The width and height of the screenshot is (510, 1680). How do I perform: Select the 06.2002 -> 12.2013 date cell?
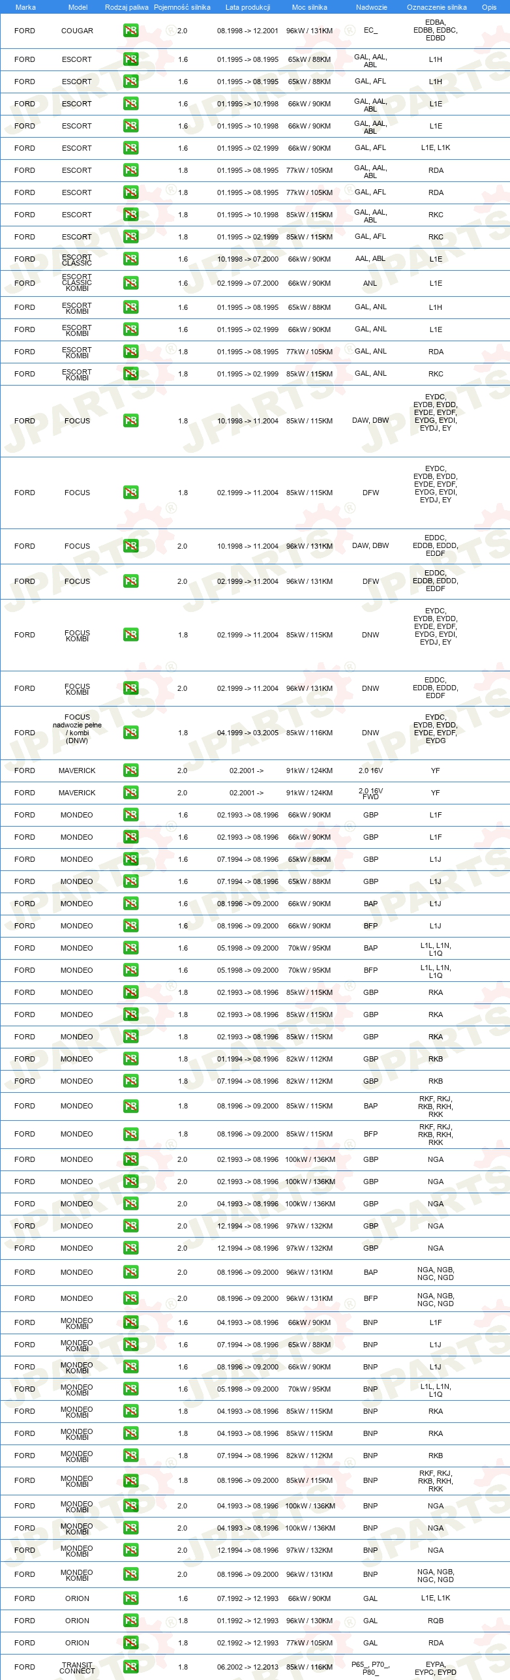(x=248, y=1667)
